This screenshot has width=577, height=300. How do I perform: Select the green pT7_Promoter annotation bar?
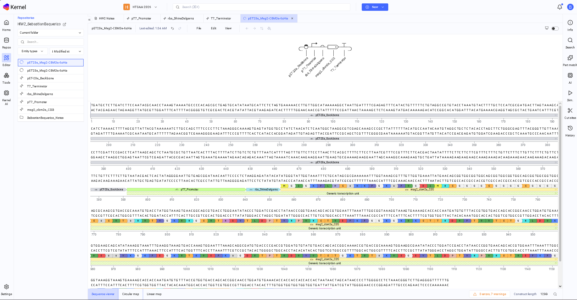[x=187, y=190]
